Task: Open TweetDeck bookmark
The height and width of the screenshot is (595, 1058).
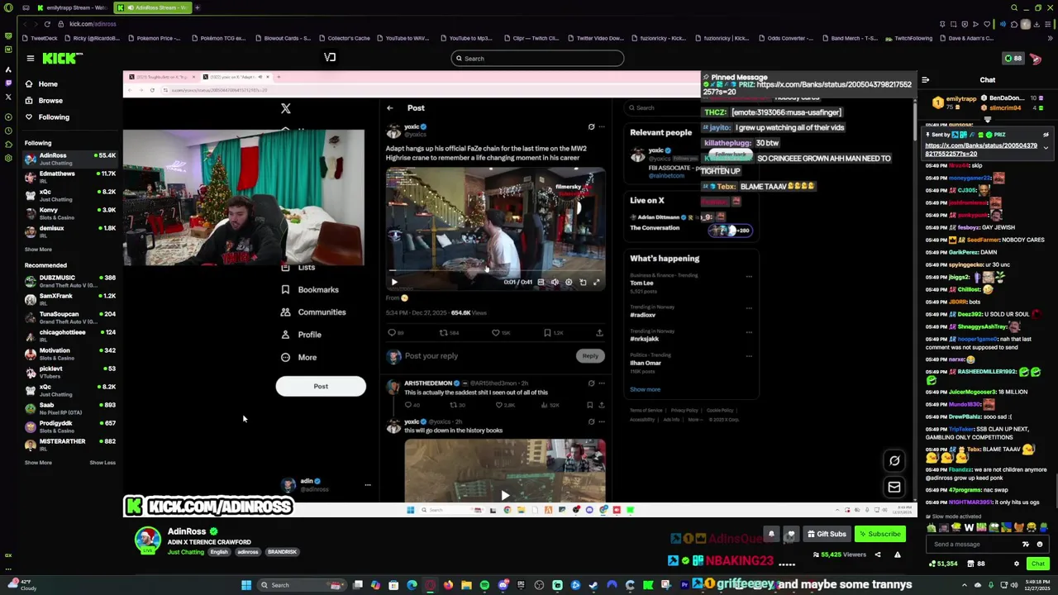Action: [41, 38]
